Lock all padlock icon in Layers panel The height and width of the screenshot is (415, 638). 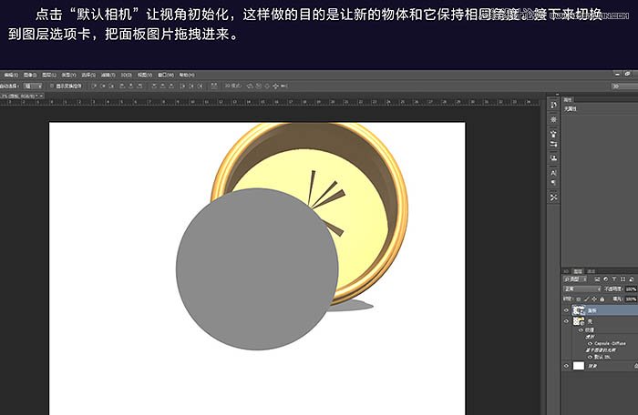click(x=602, y=299)
